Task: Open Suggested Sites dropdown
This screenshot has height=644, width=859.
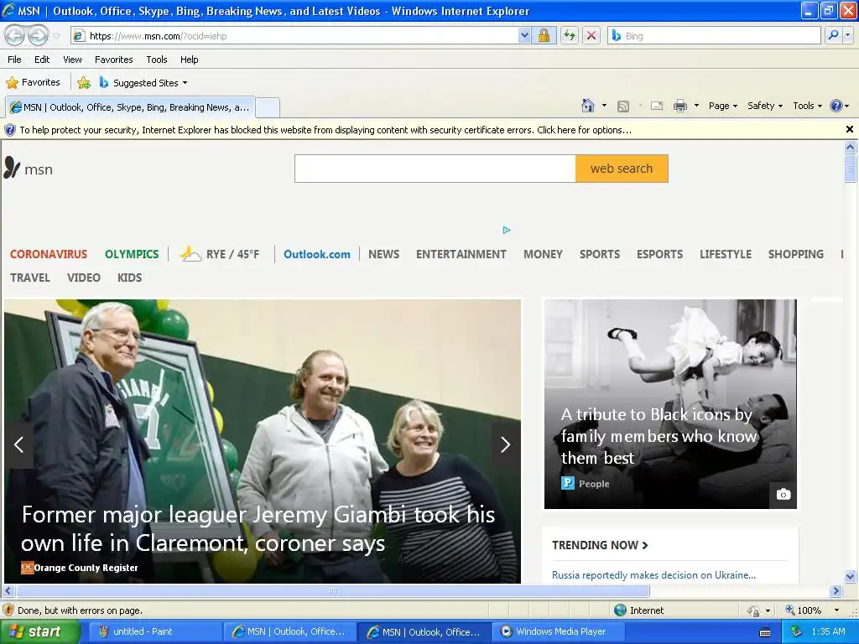Action: (x=143, y=83)
